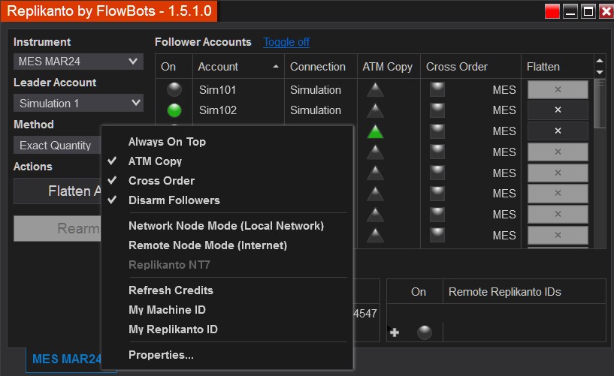The height and width of the screenshot is (376, 614).
Task: Open the Method Exact Quantity dropdown
Action: (56, 146)
